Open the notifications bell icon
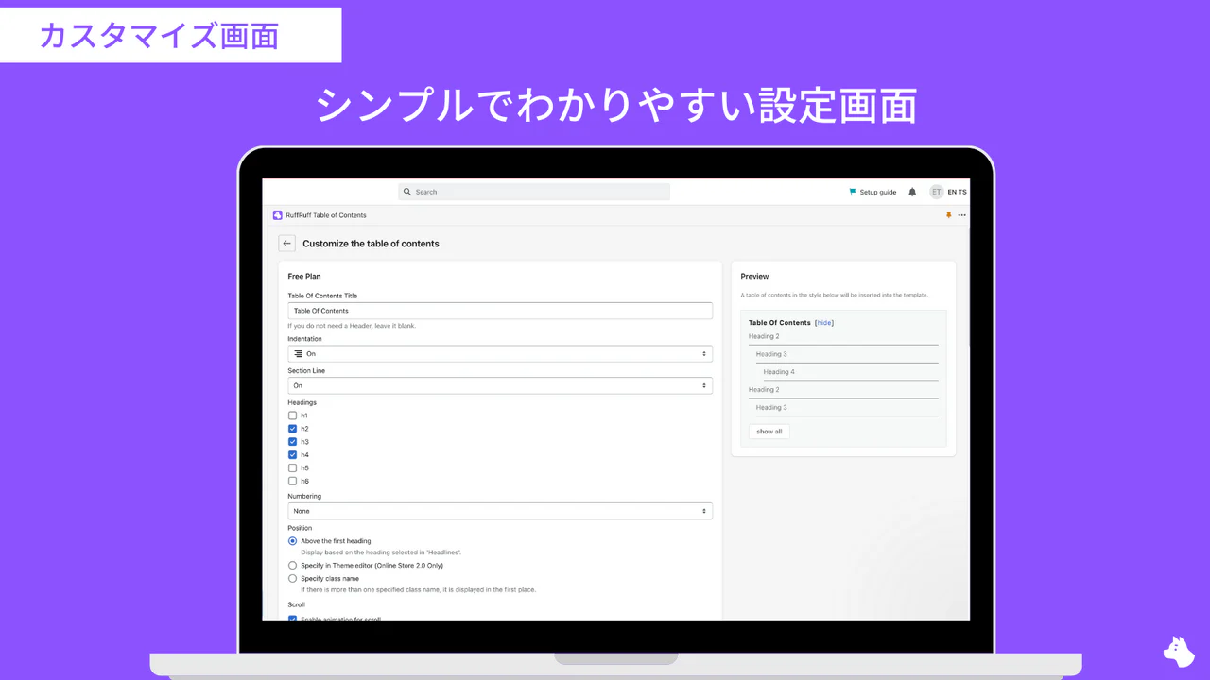This screenshot has width=1210, height=680. (x=912, y=192)
